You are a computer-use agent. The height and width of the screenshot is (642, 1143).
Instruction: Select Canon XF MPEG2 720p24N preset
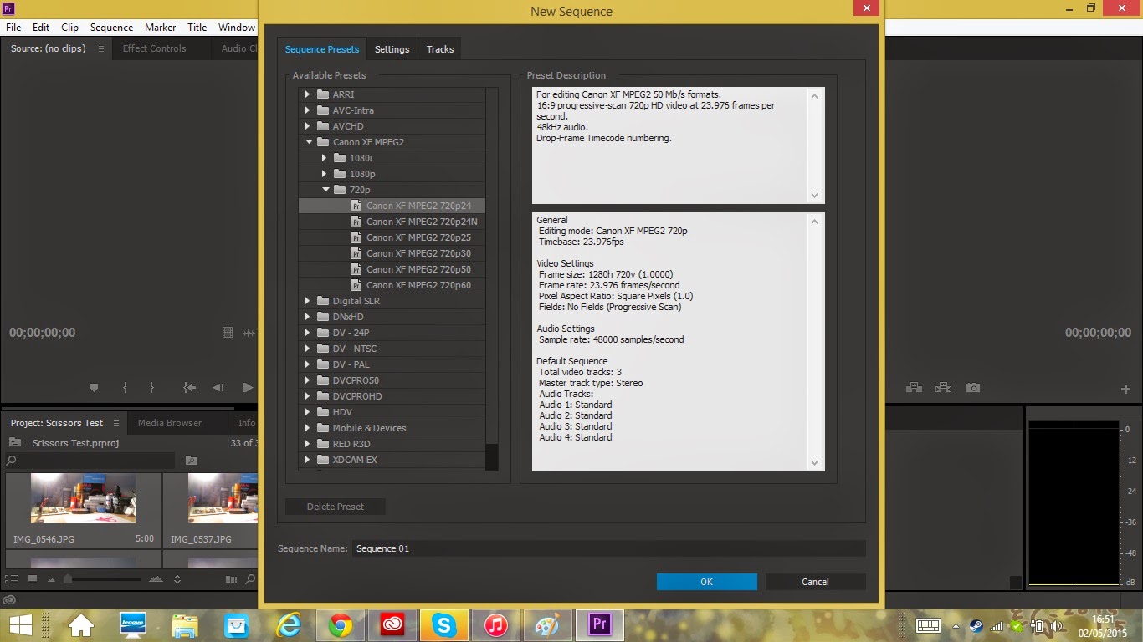click(392, 222)
